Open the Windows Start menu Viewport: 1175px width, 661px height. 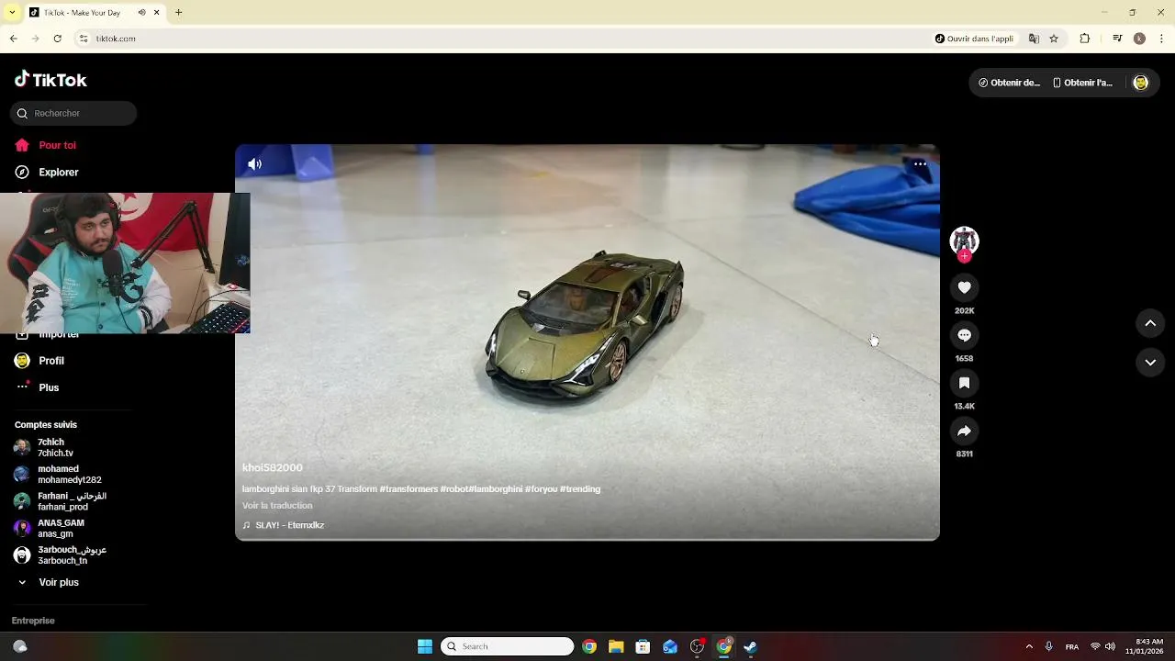click(x=425, y=646)
